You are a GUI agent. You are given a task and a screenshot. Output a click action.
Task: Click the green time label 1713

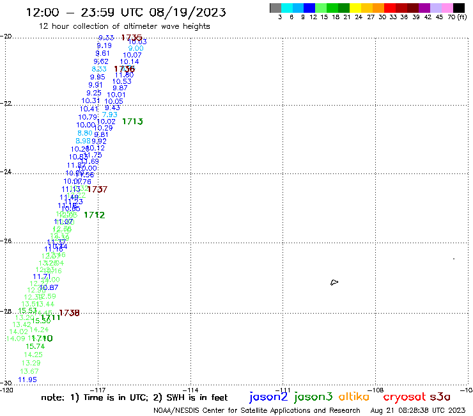click(x=132, y=122)
